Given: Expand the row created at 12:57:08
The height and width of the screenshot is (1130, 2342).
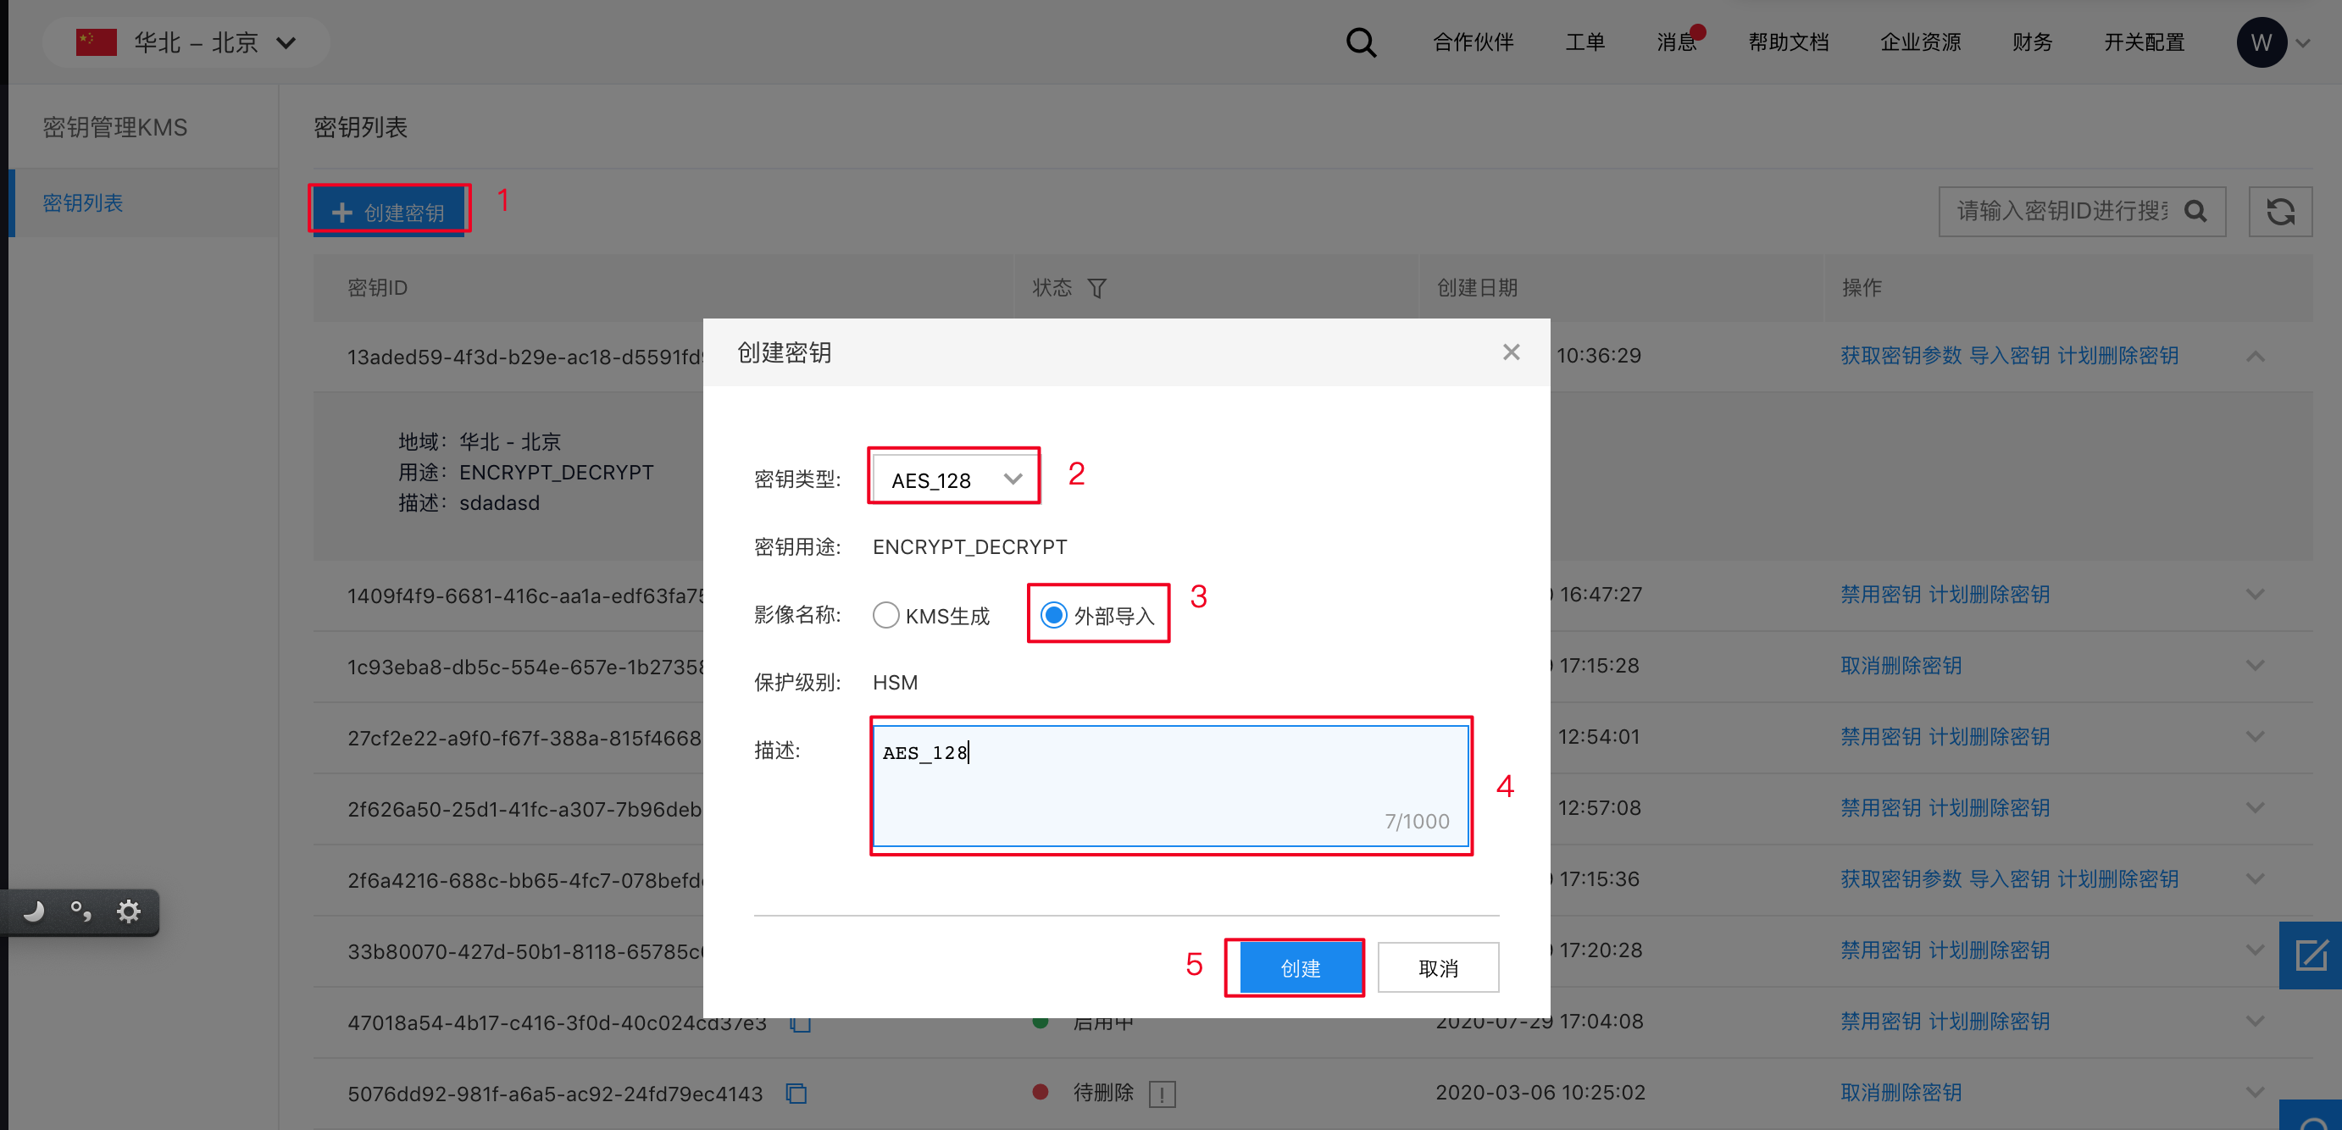Looking at the screenshot, I should [2255, 808].
